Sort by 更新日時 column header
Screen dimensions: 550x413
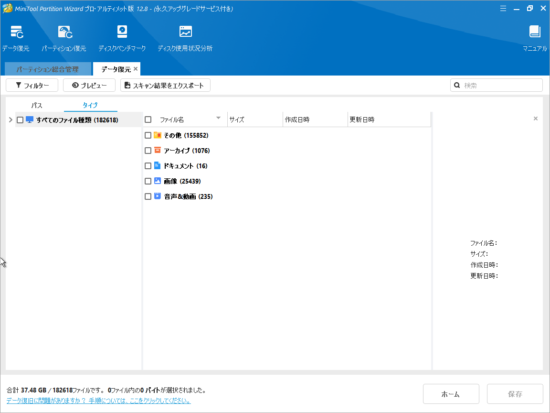click(x=389, y=120)
